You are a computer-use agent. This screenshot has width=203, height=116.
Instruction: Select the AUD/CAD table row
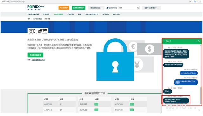pos(59,110)
